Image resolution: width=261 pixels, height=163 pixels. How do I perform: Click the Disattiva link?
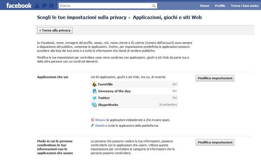[101, 125]
